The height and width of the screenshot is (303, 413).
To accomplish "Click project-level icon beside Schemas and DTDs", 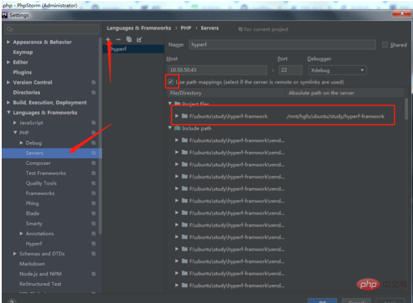I will (93, 254).
